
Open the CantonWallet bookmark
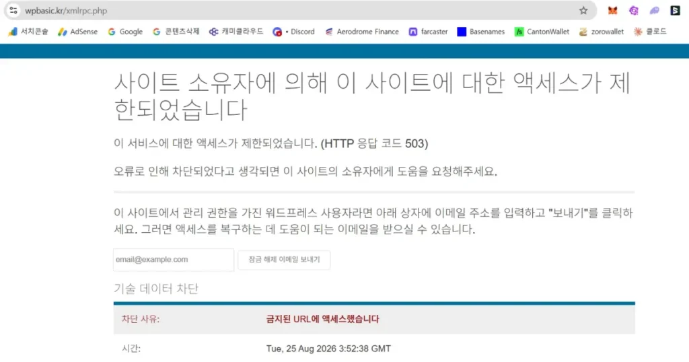(x=542, y=32)
